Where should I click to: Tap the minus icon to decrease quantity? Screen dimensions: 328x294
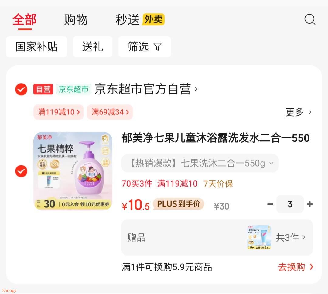(x=270, y=204)
